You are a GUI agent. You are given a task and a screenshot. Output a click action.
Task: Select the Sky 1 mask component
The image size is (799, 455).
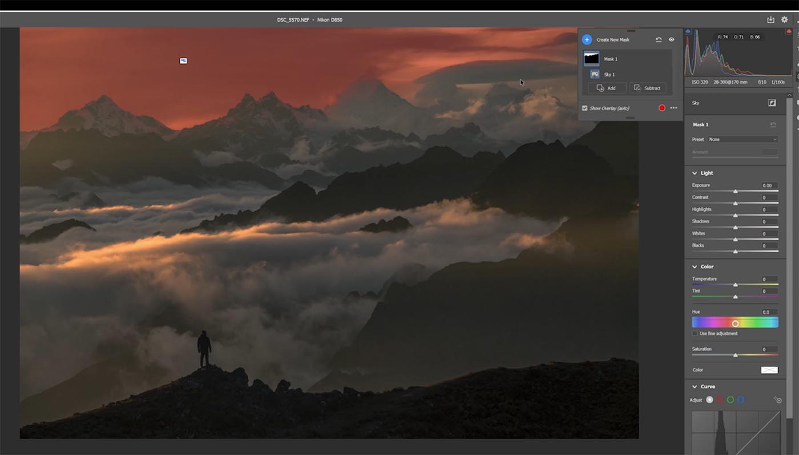point(608,75)
